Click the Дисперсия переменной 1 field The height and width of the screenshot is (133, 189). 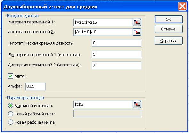click(x=117, y=54)
